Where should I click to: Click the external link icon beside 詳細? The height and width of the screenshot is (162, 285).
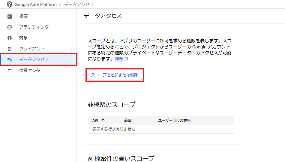(126, 59)
